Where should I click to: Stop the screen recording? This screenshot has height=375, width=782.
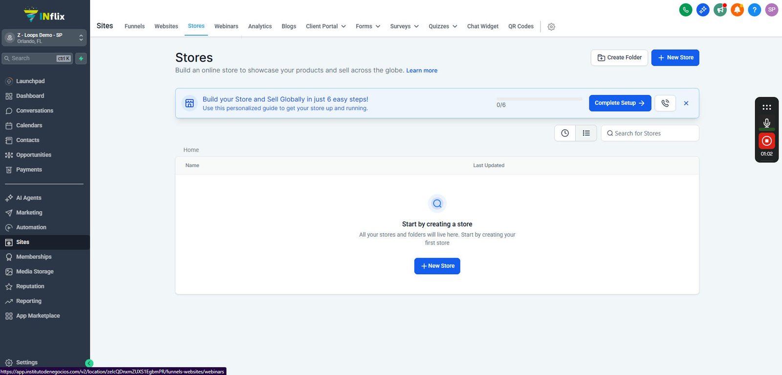click(x=766, y=141)
